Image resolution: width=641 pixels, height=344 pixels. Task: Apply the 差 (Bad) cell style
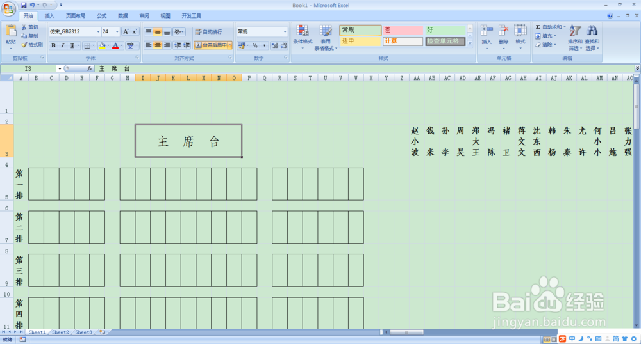tap(403, 30)
